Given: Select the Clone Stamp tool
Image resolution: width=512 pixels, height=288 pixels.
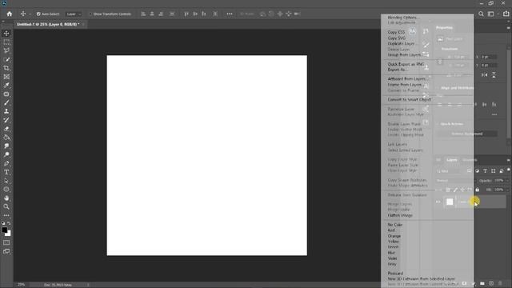Looking at the screenshot, I should pyautogui.click(x=6, y=111).
